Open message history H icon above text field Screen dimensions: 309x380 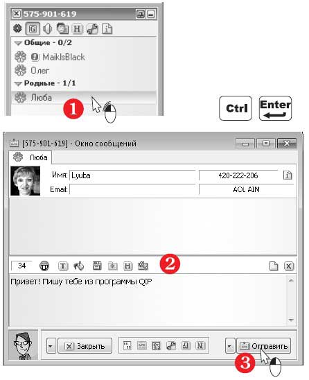coord(127,266)
